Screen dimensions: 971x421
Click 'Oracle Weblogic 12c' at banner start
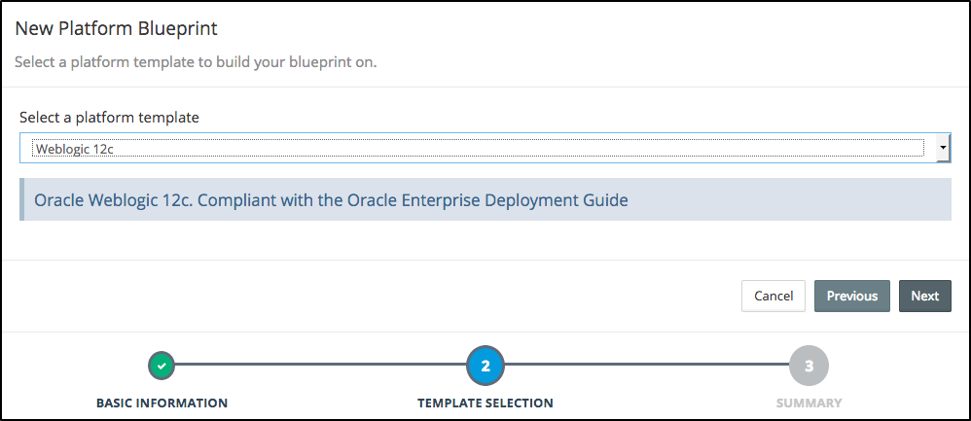point(100,200)
